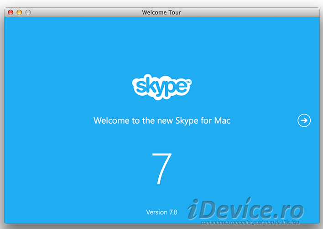Click the welcome message heading text
Viewport: 323px width, 229px height.
pos(161,120)
